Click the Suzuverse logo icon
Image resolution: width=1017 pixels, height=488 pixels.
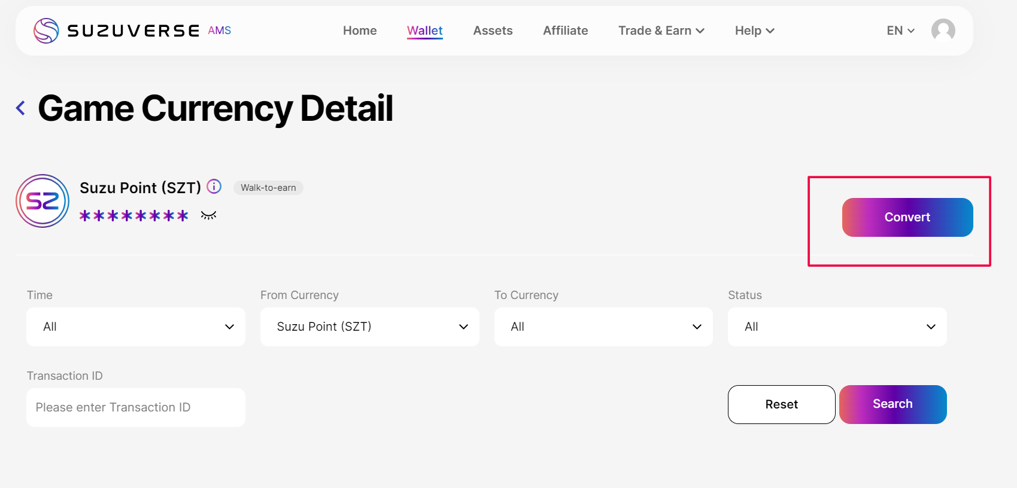[46, 30]
